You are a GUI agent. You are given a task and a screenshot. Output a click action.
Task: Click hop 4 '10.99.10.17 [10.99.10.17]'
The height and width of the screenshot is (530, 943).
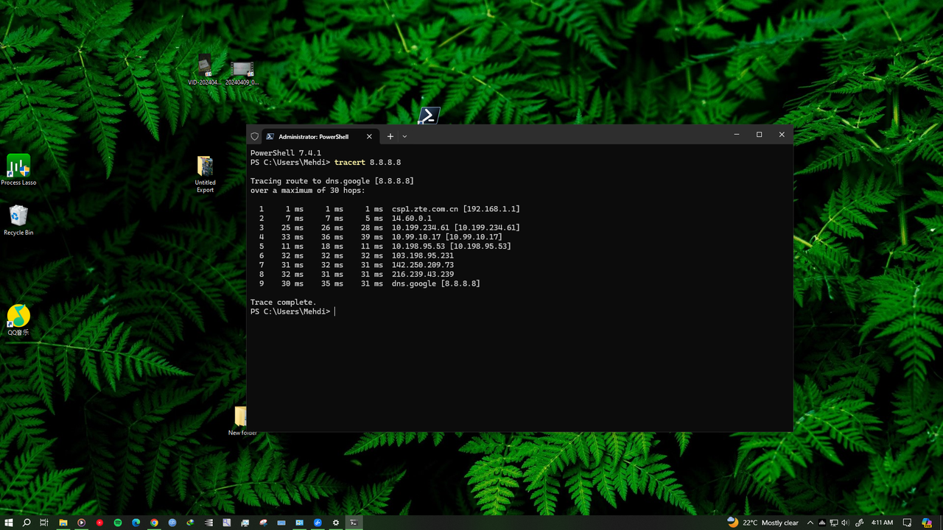point(447,237)
